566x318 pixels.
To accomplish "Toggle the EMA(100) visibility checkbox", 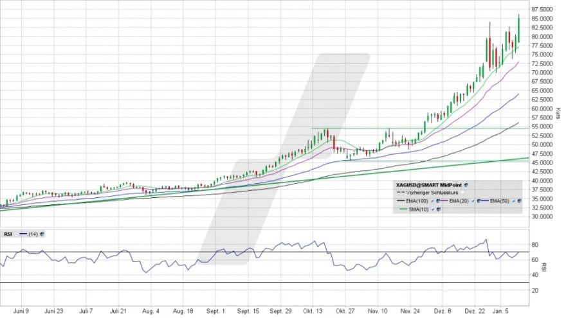I will [x=432, y=201].
